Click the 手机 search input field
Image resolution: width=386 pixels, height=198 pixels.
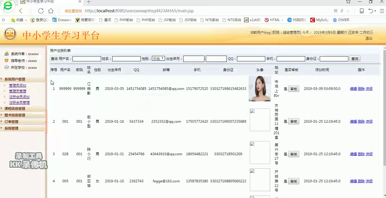(291, 59)
